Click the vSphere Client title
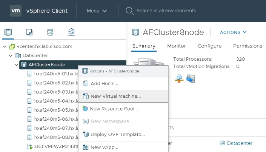 click(47, 11)
